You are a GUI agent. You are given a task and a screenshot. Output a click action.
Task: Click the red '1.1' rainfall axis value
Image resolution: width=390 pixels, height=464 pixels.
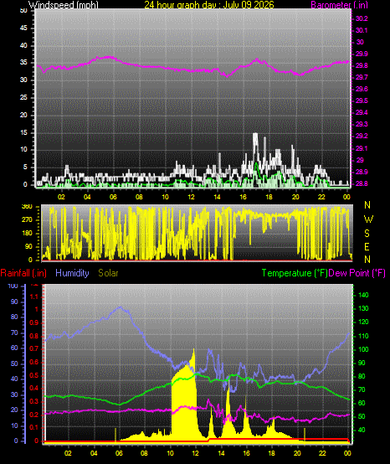(34, 296)
